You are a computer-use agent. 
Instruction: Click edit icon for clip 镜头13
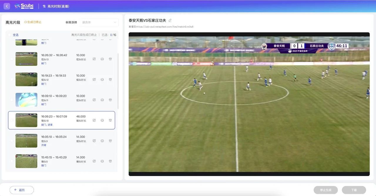(94, 59)
